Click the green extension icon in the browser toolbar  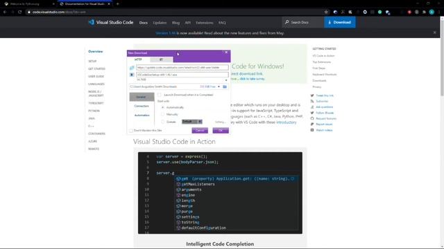pyautogui.click(x=379, y=12)
